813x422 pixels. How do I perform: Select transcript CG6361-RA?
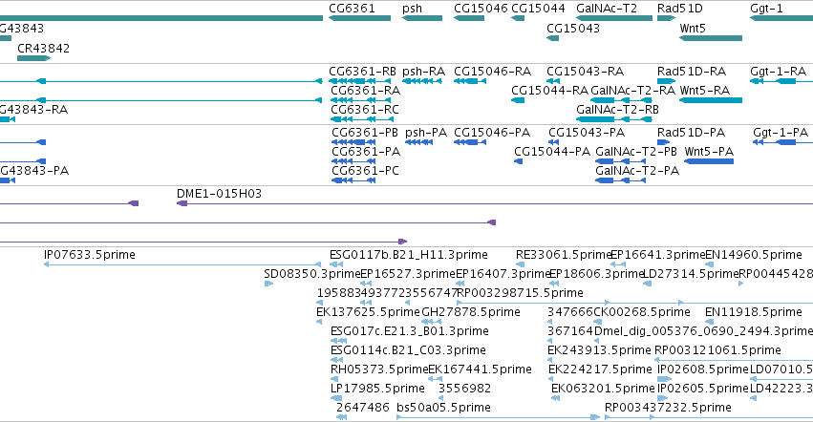coord(361,100)
